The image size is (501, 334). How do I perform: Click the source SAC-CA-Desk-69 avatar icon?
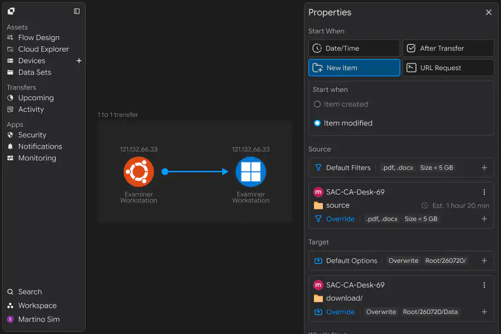tap(318, 192)
